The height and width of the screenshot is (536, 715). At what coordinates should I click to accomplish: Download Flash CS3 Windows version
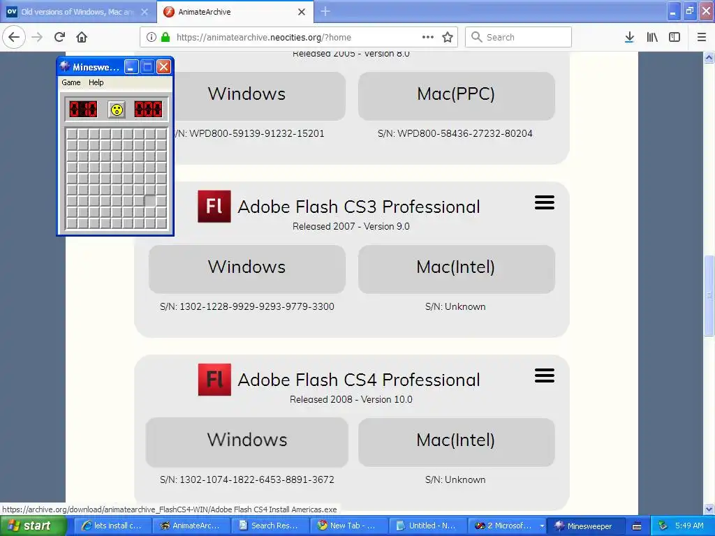(246, 269)
